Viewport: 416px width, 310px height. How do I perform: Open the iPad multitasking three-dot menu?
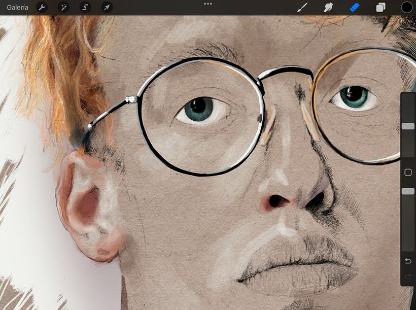pyautogui.click(x=208, y=4)
